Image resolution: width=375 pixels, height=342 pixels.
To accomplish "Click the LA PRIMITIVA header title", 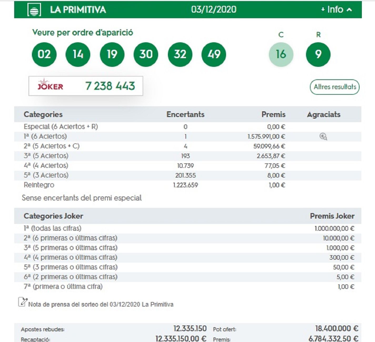I will point(78,10).
